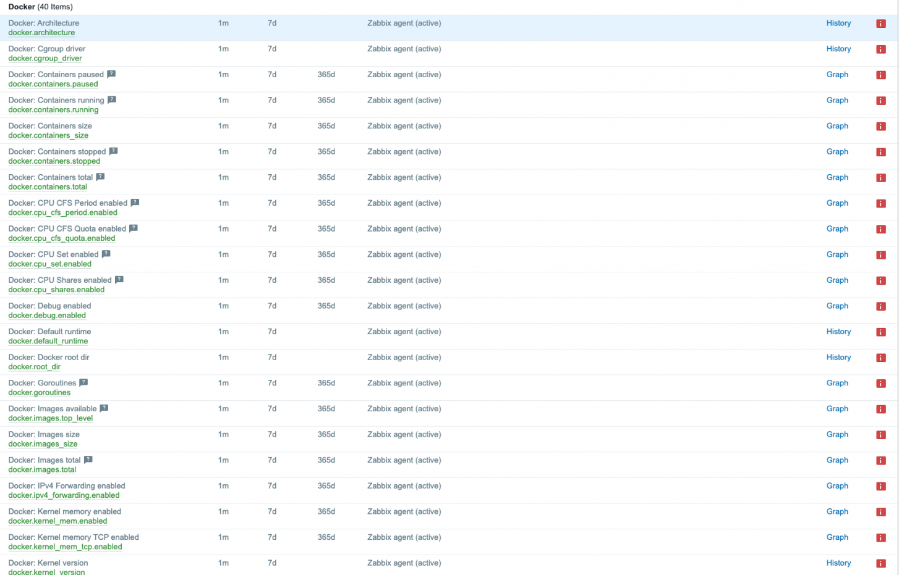The width and height of the screenshot is (899, 575).
Task: Click red info icon for CPU Shares enabled
Action: [881, 281]
